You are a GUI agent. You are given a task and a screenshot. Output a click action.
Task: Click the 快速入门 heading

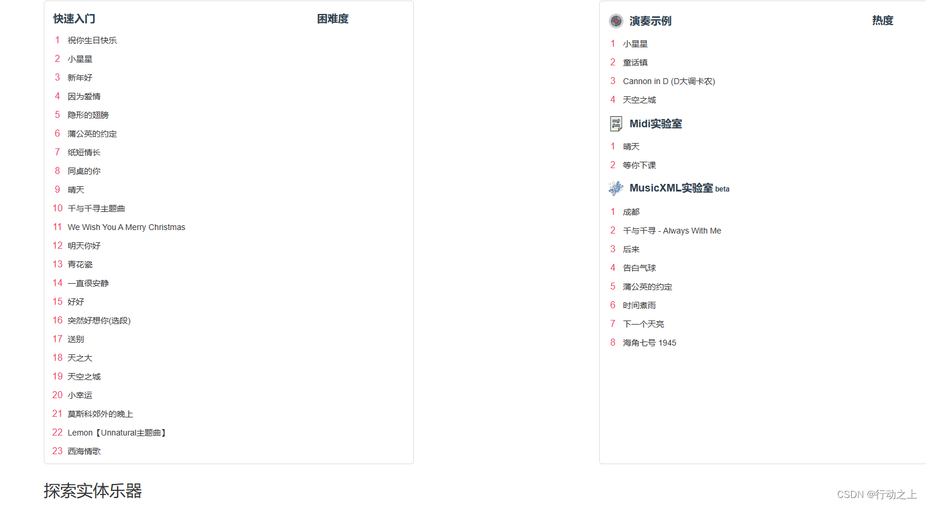click(74, 19)
